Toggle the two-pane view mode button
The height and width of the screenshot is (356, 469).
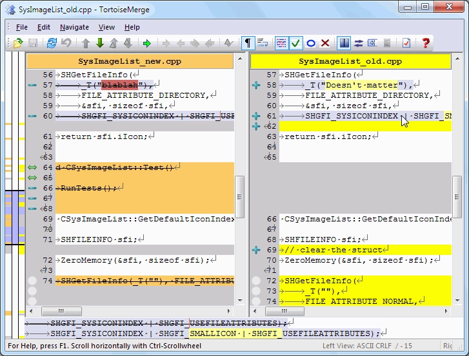[x=343, y=43]
